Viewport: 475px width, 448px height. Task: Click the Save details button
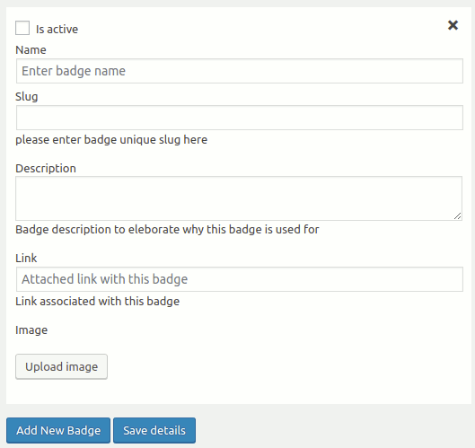[154, 430]
